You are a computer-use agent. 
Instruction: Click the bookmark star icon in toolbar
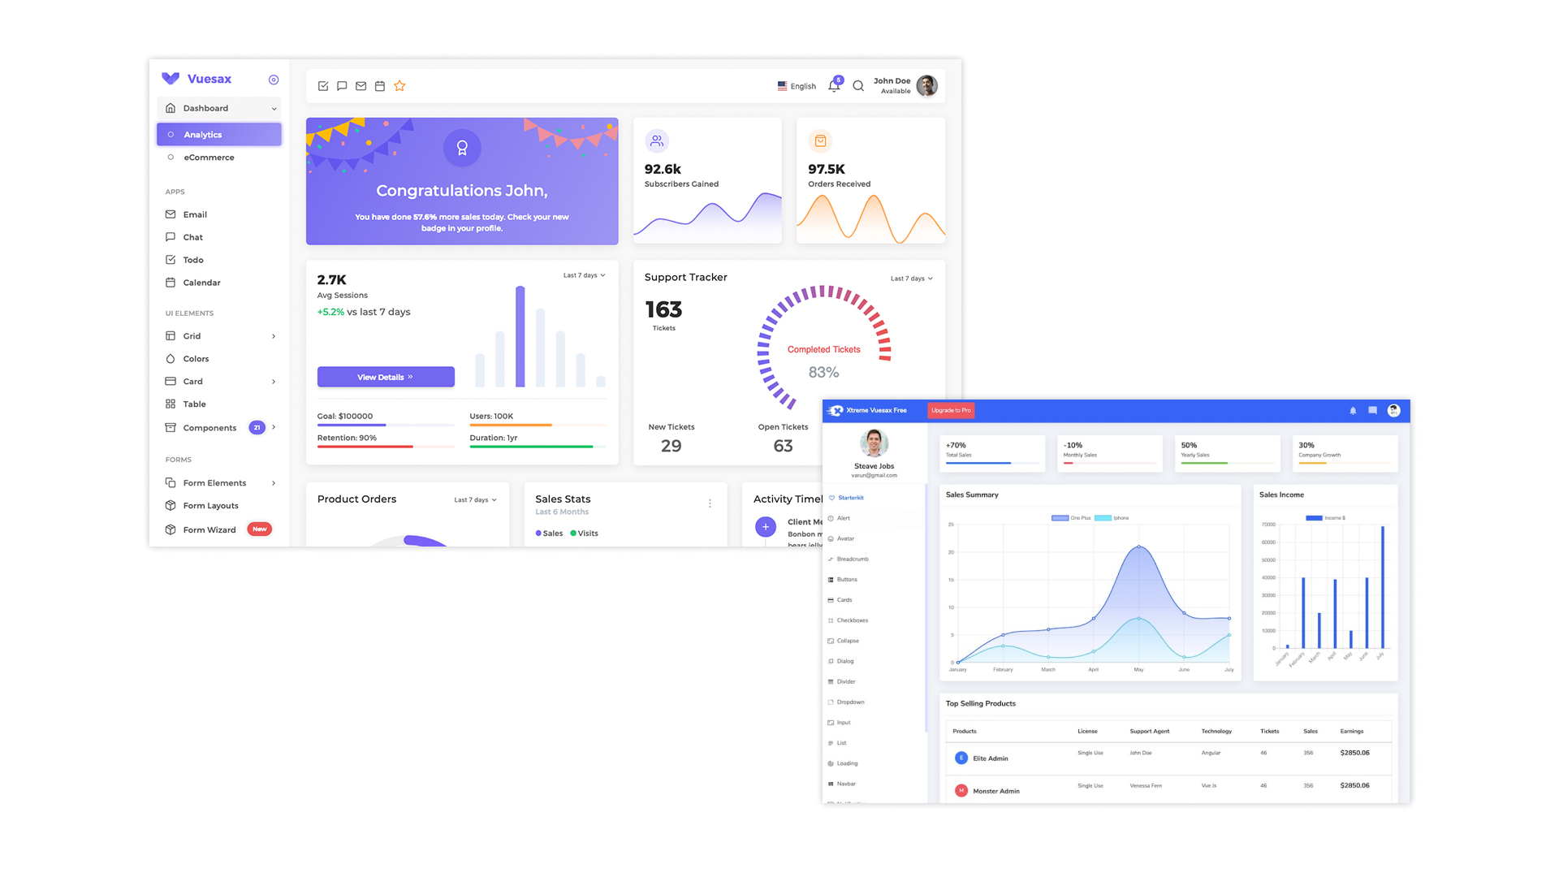point(400,85)
